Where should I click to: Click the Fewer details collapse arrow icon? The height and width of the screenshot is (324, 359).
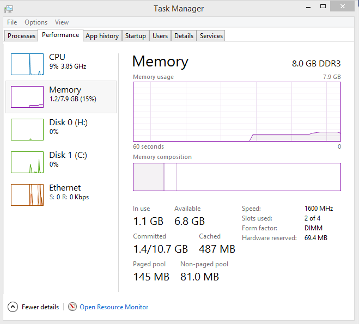13,307
